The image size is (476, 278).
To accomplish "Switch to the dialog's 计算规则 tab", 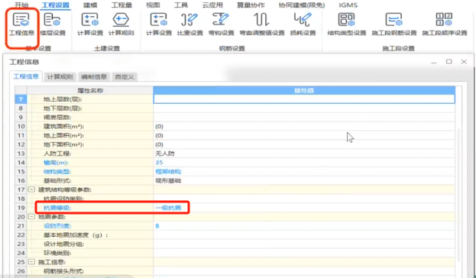I will [x=60, y=77].
